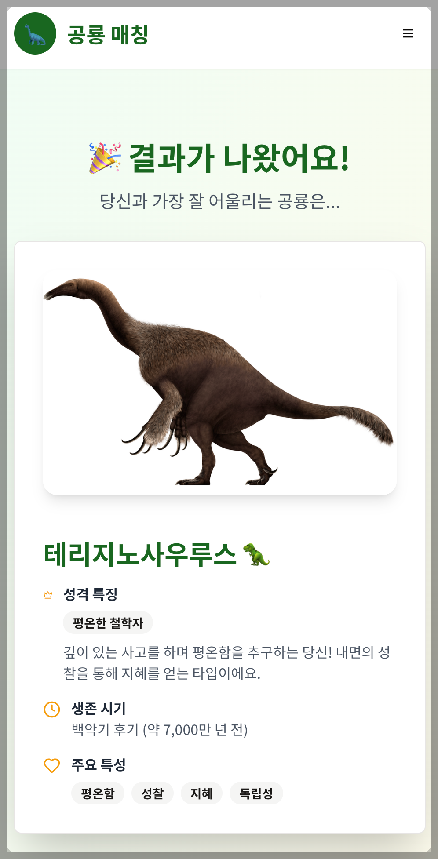Viewport: 438px width, 859px height.
Task: Click the clock icon beside 생존 시기
Action: 52,709
